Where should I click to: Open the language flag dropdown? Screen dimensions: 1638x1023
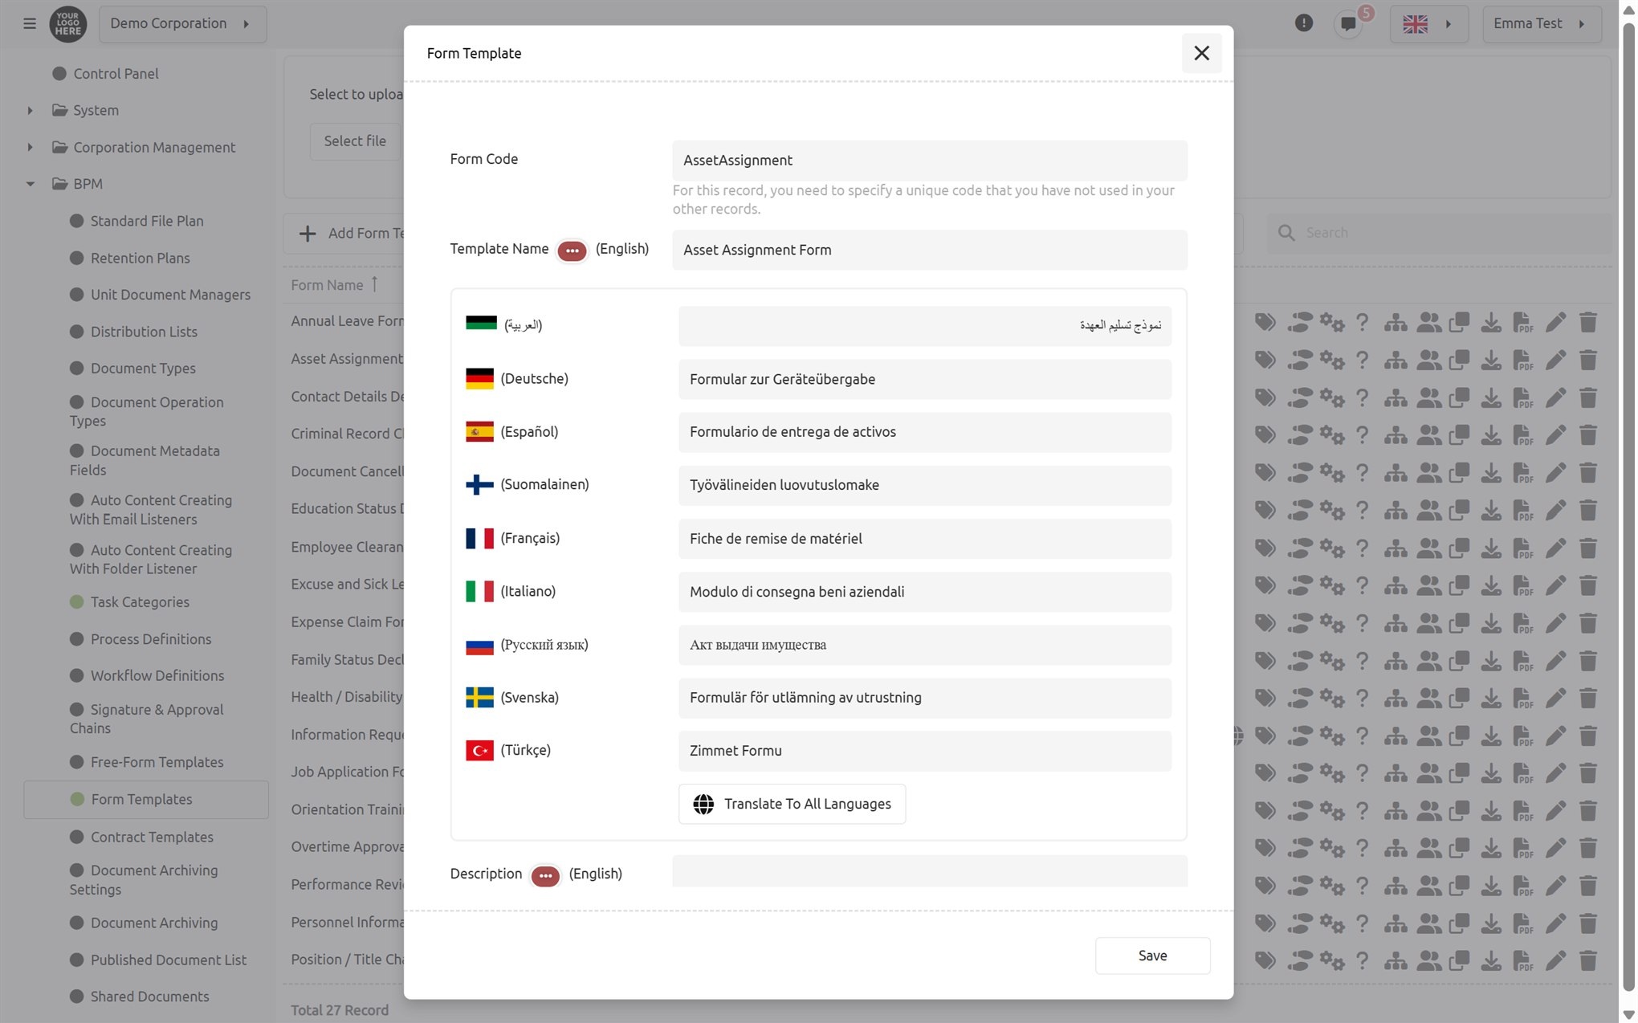1428,24
